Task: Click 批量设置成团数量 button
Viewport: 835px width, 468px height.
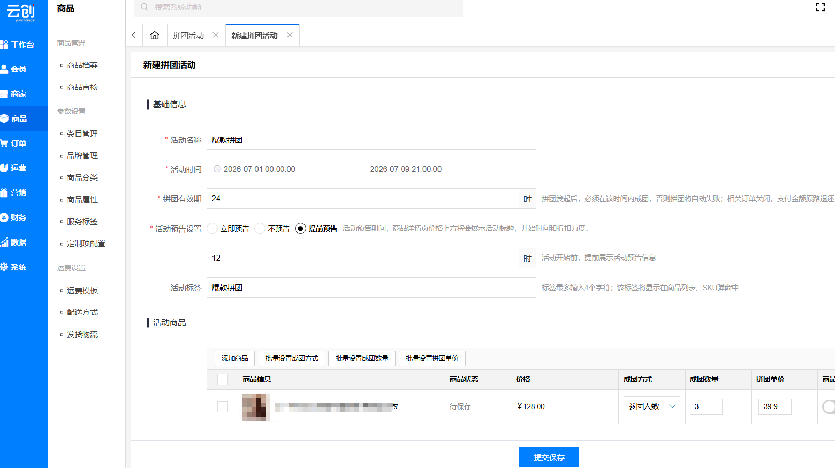Action: (x=362, y=358)
